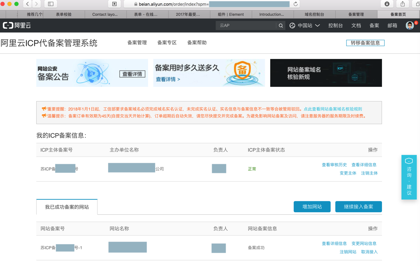Screen dimensions: 420x266
Task: Open the 备案专区 navigation item
Action: tap(167, 43)
